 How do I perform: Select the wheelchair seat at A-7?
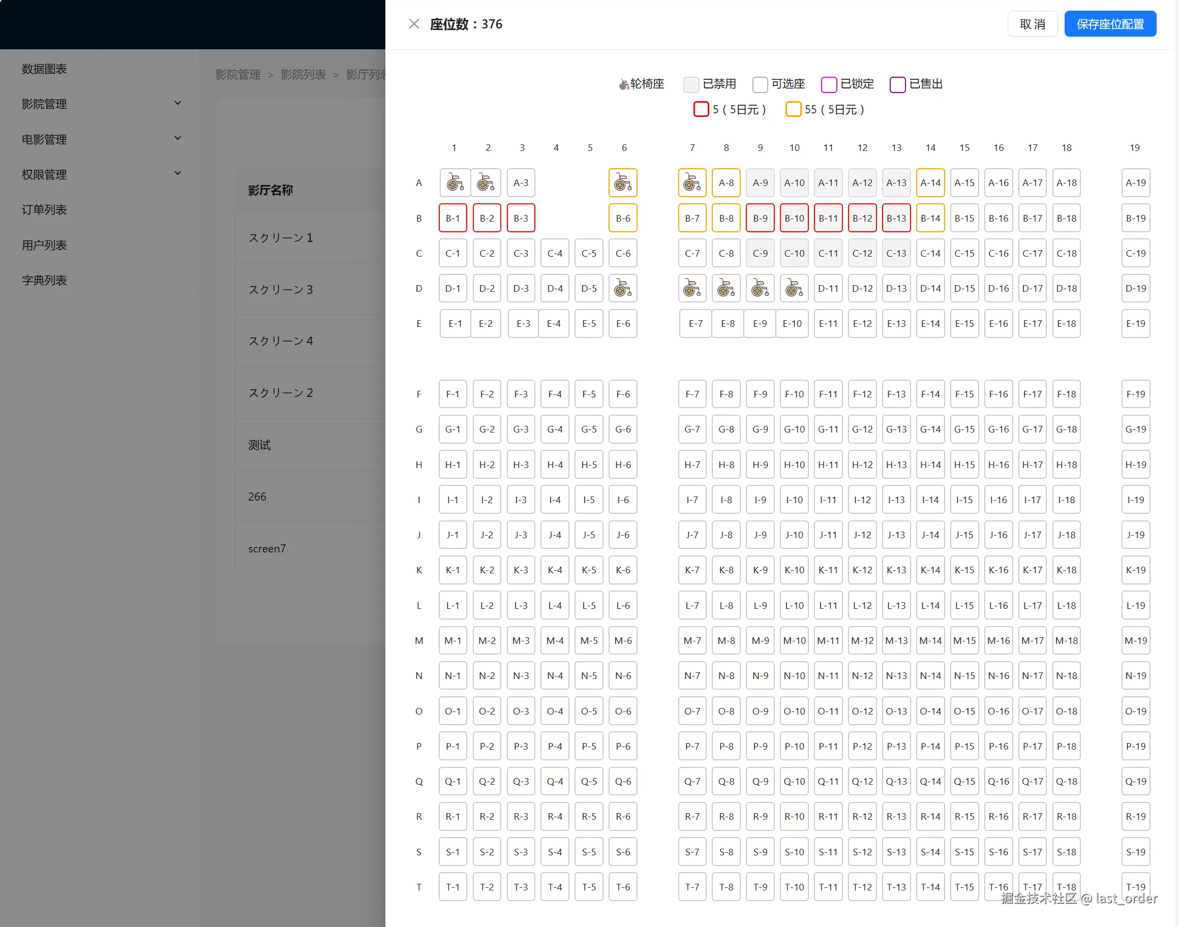coord(691,183)
